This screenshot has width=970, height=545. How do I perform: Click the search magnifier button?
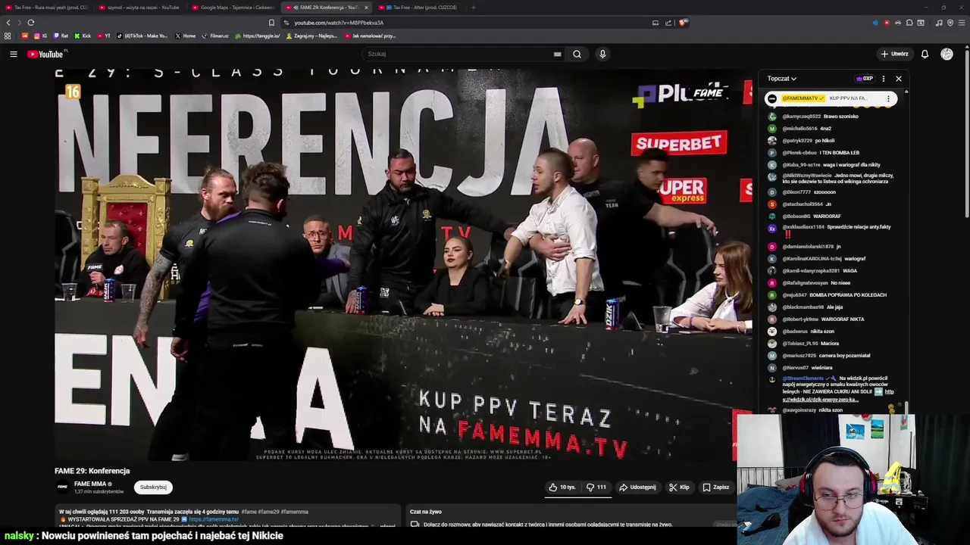click(577, 54)
